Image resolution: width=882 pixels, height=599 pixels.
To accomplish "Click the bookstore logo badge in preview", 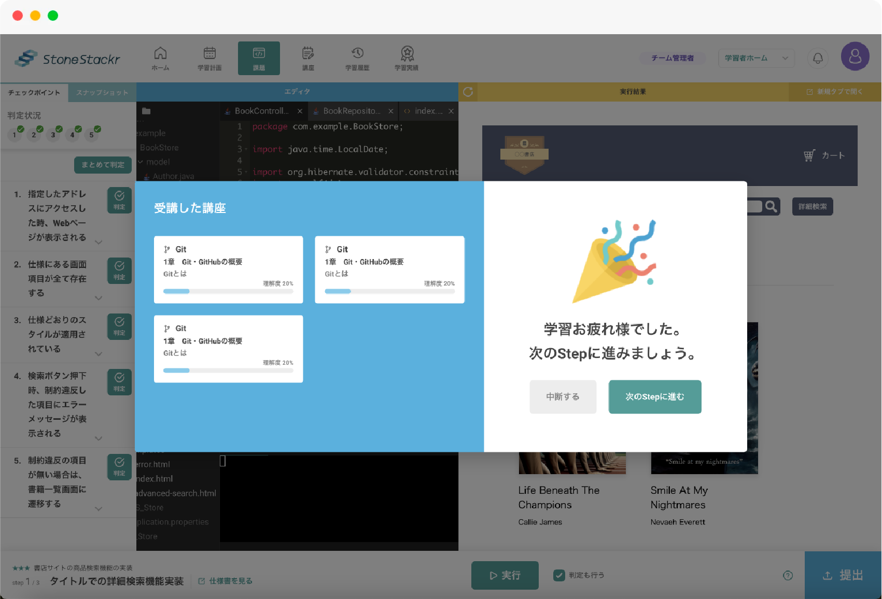I will [524, 154].
